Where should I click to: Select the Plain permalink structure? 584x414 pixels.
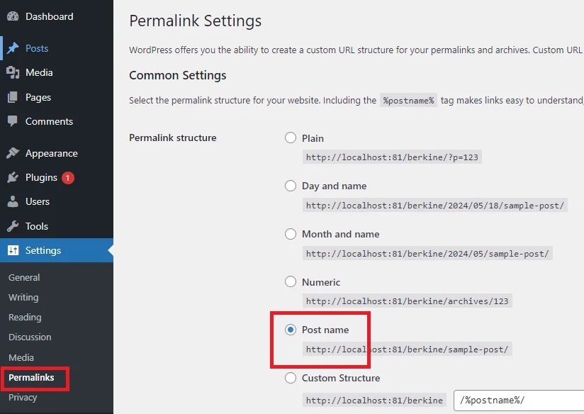291,138
